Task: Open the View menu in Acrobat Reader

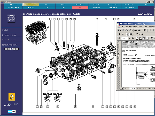Action: [x=146, y=27]
